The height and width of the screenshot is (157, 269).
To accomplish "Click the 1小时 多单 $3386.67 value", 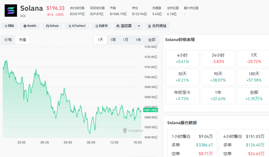I will pyautogui.click(x=205, y=145).
